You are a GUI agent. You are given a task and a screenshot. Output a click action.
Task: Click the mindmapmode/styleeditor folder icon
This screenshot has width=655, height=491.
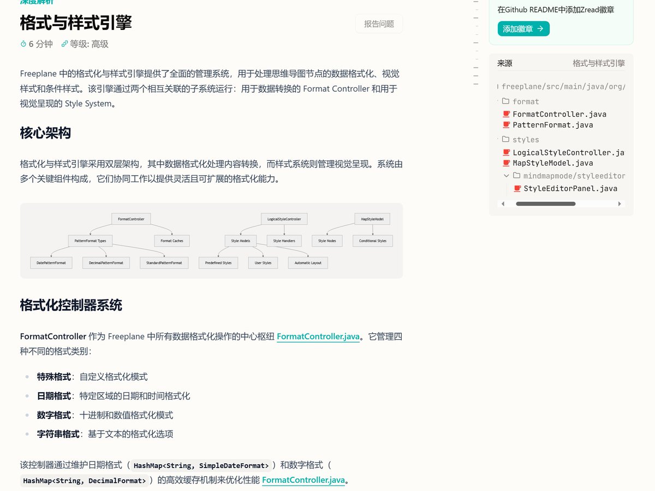coord(516,176)
